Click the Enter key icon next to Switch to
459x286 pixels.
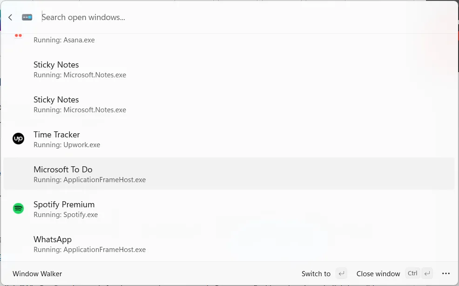pyautogui.click(x=341, y=273)
